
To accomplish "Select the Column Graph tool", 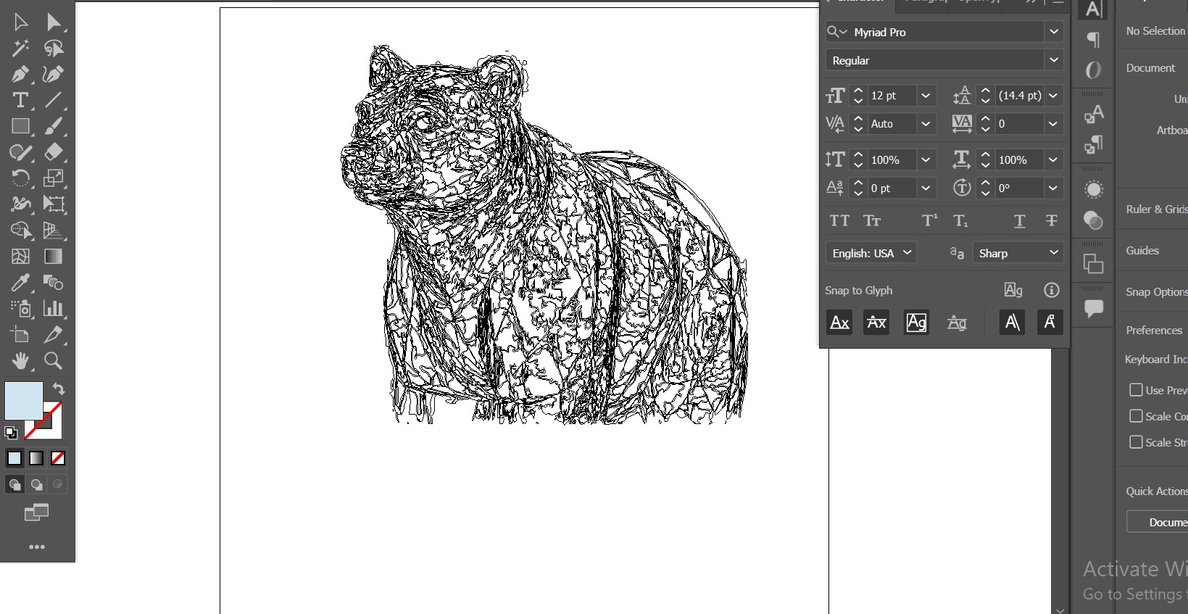I will [54, 309].
